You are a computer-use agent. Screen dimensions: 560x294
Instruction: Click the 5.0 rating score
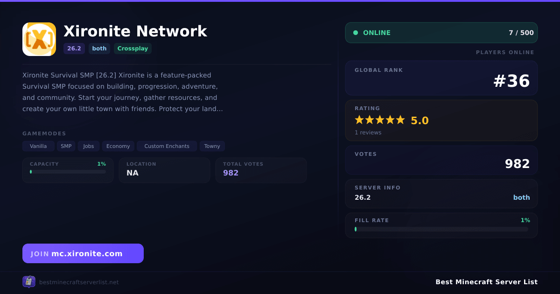click(420, 120)
